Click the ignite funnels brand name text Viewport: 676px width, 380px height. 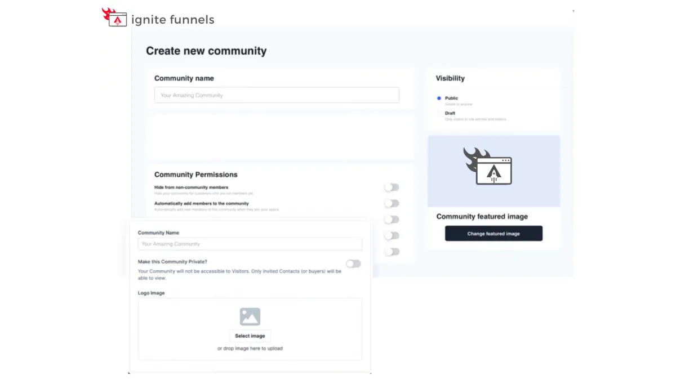click(173, 20)
